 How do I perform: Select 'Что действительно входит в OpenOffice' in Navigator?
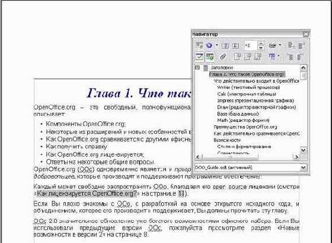click(x=256, y=81)
